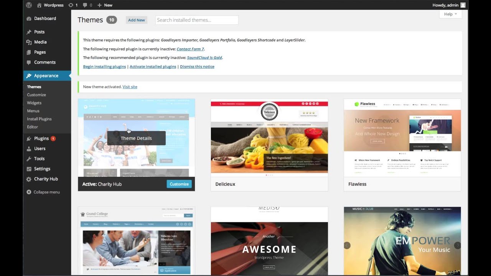Click the Settings sliders icon
Image resolution: width=491 pixels, height=276 pixels.
point(29,169)
